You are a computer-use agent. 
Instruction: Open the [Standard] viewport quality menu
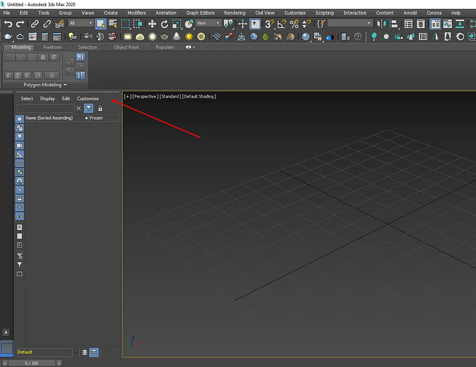[x=170, y=96]
